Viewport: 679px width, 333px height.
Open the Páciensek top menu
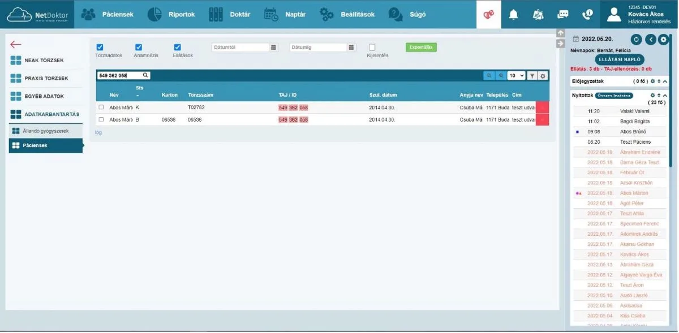click(108, 14)
